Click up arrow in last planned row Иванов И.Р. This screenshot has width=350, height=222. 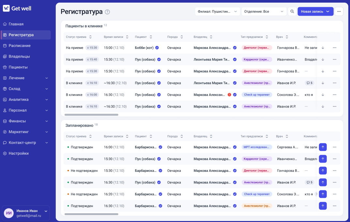(x=323, y=206)
